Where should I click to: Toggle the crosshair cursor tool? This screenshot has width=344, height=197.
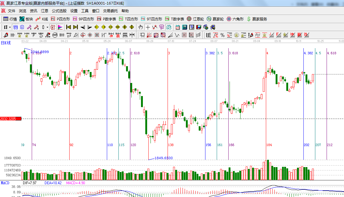pos(148,27)
